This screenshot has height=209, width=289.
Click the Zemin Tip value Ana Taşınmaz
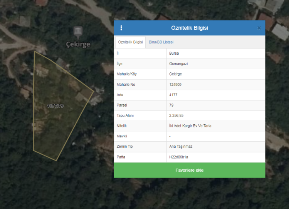pyautogui.click(x=181, y=147)
